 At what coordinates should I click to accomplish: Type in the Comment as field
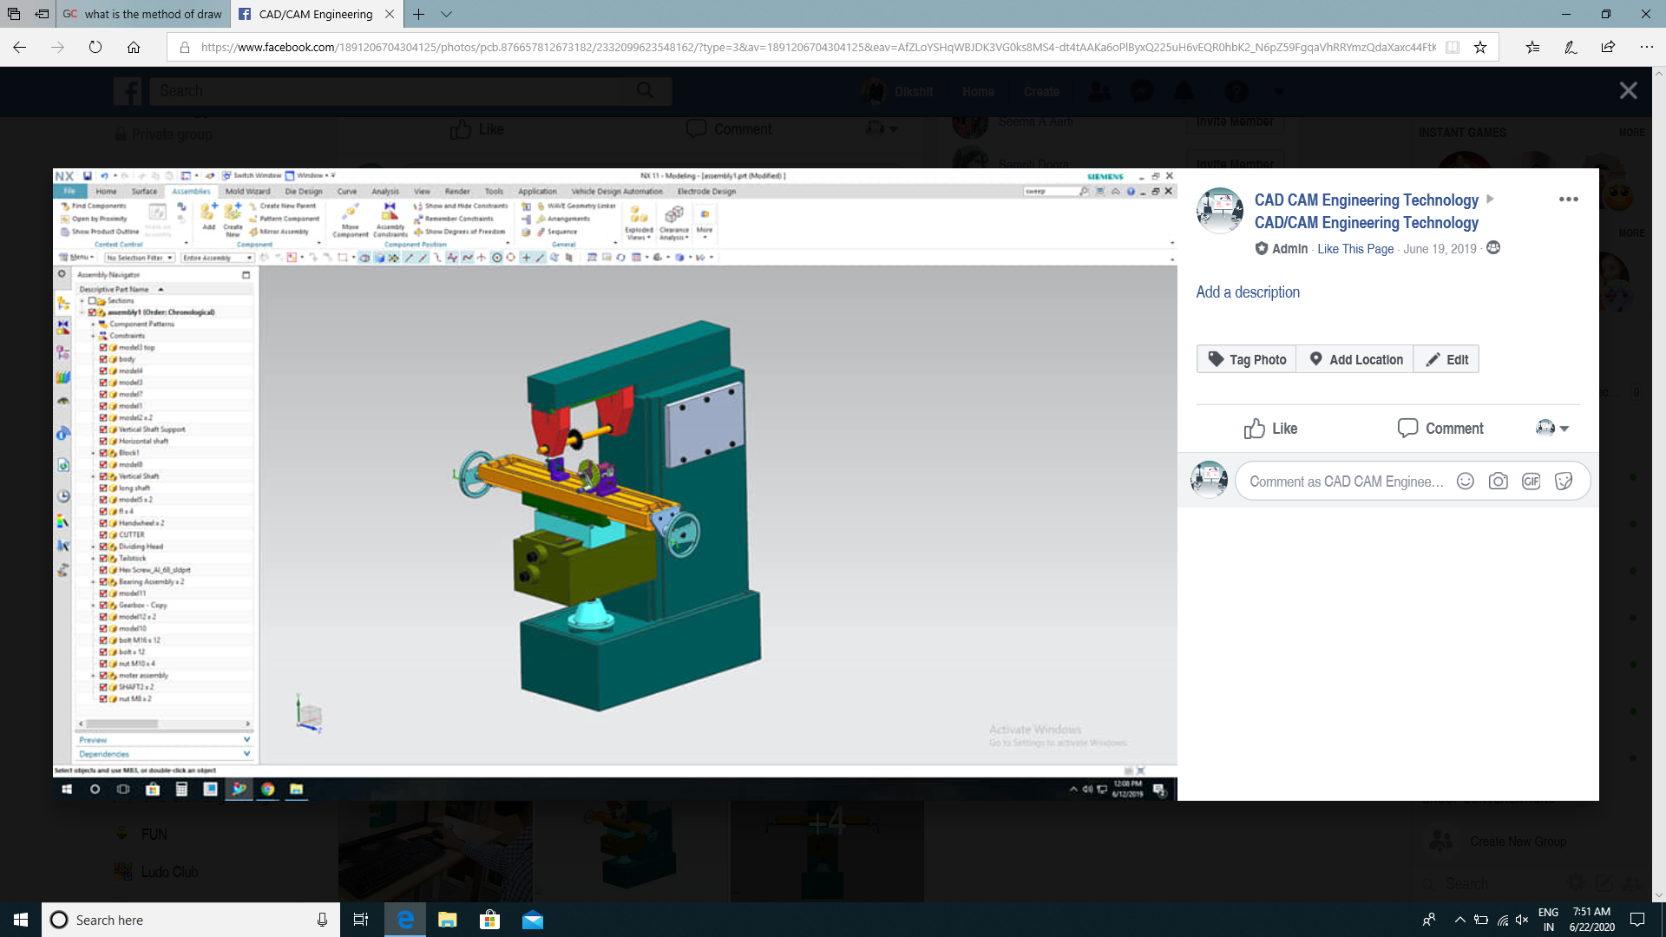pyautogui.click(x=1346, y=482)
